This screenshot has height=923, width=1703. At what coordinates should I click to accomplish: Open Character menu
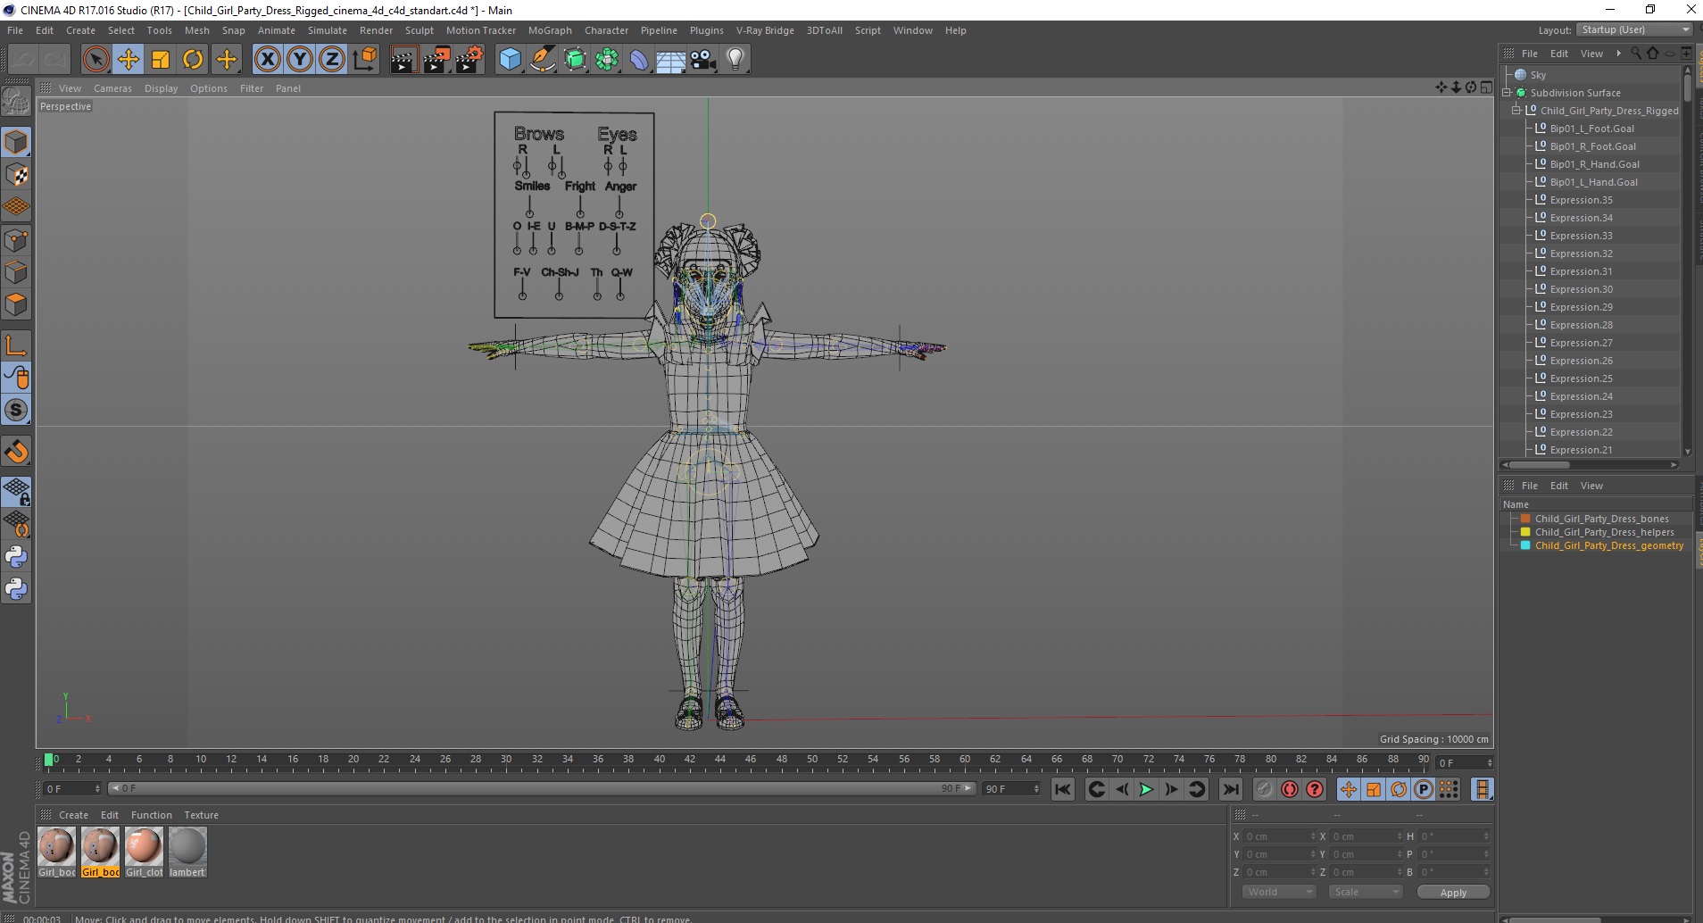point(606,30)
